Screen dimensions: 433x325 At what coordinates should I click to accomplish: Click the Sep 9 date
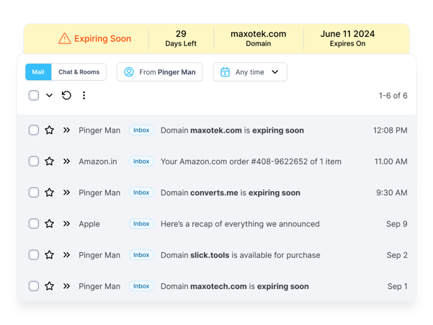pos(396,224)
